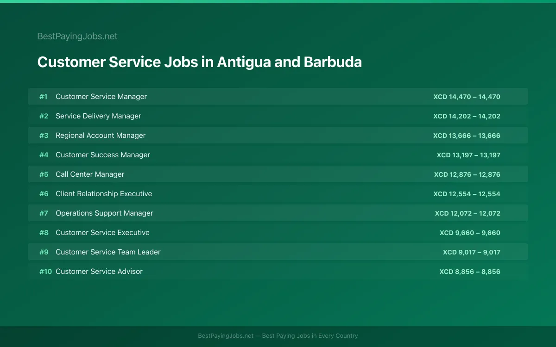Select salary XCD 13,666 – 13,666
556x347 pixels.
[467, 136]
